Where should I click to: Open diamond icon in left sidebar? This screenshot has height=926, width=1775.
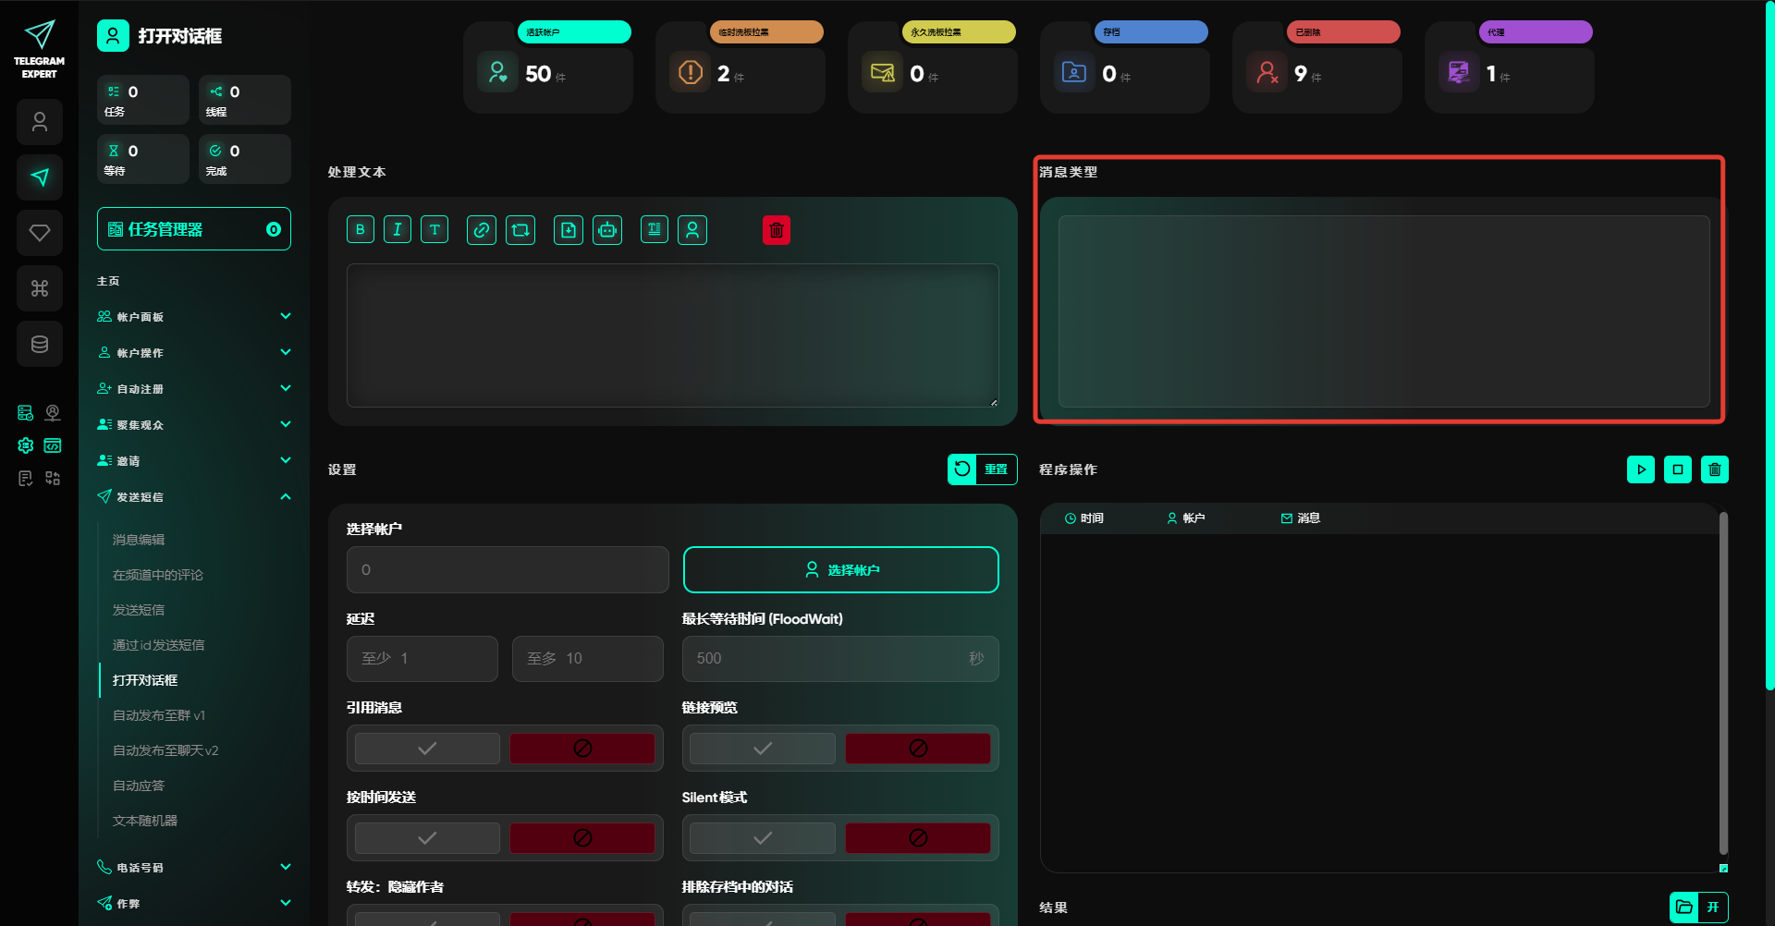coord(40,233)
